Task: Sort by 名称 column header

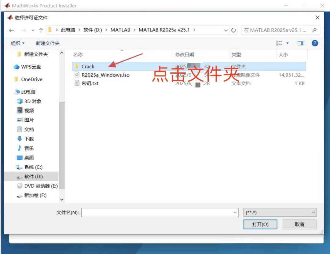Action: [x=78, y=54]
